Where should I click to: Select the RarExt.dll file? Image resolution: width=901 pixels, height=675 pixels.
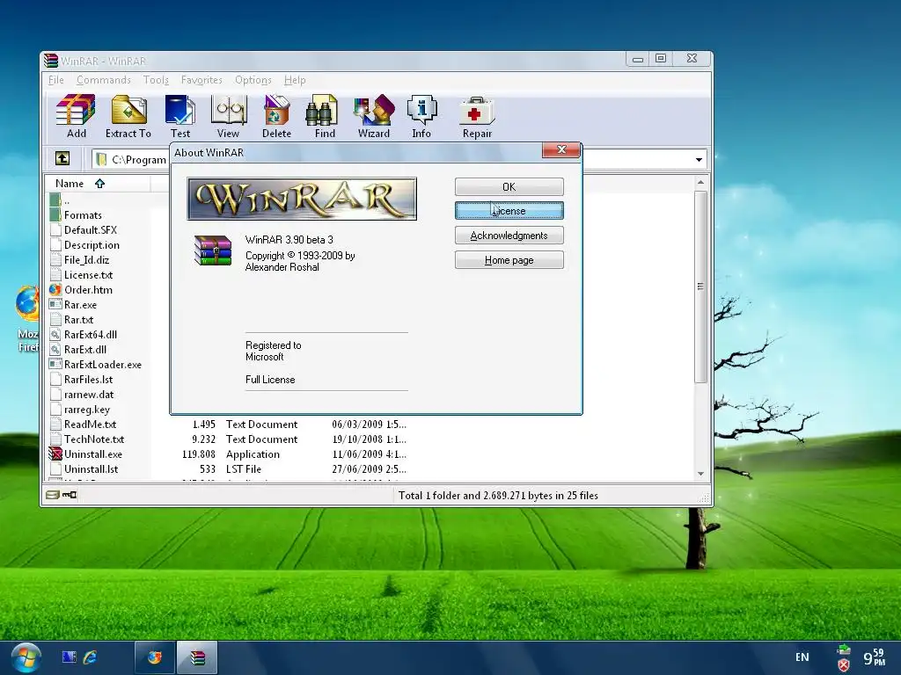click(84, 350)
